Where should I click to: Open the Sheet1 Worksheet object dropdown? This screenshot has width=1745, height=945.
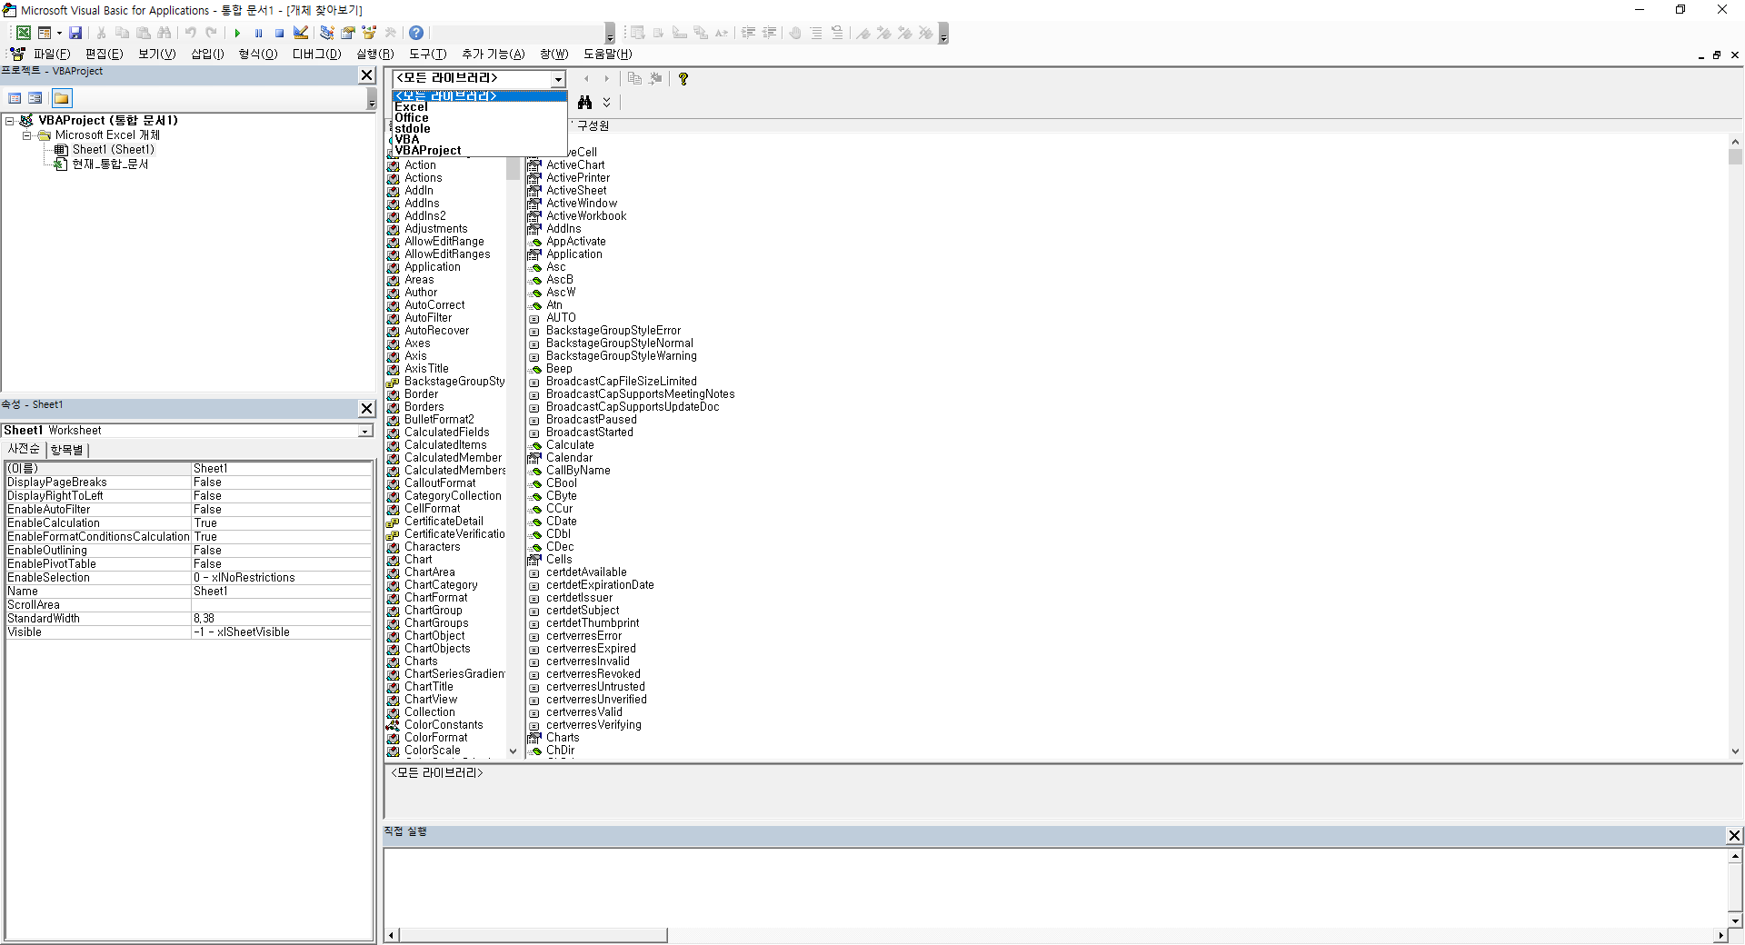coord(365,431)
